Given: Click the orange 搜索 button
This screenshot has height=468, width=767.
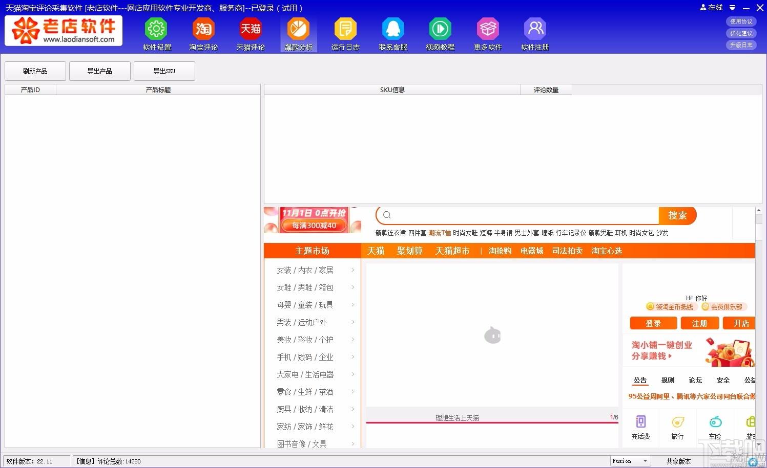Looking at the screenshot, I should pyautogui.click(x=677, y=215).
